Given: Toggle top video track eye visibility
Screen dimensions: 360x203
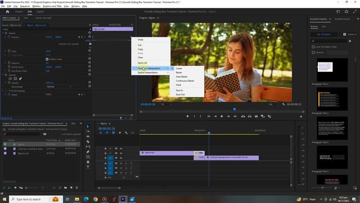Looking at the screenshot, I should pyautogui.click(x=121, y=148).
